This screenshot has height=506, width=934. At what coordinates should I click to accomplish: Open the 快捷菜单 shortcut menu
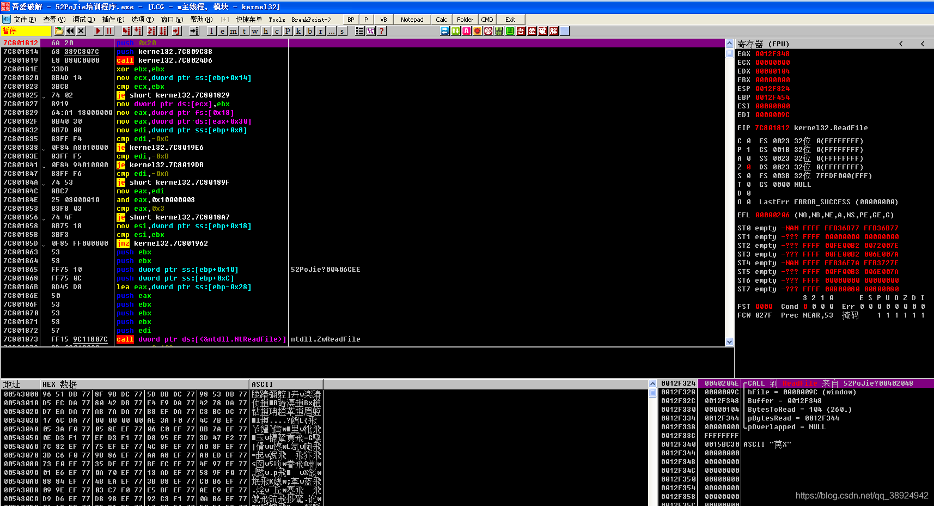click(x=249, y=20)
